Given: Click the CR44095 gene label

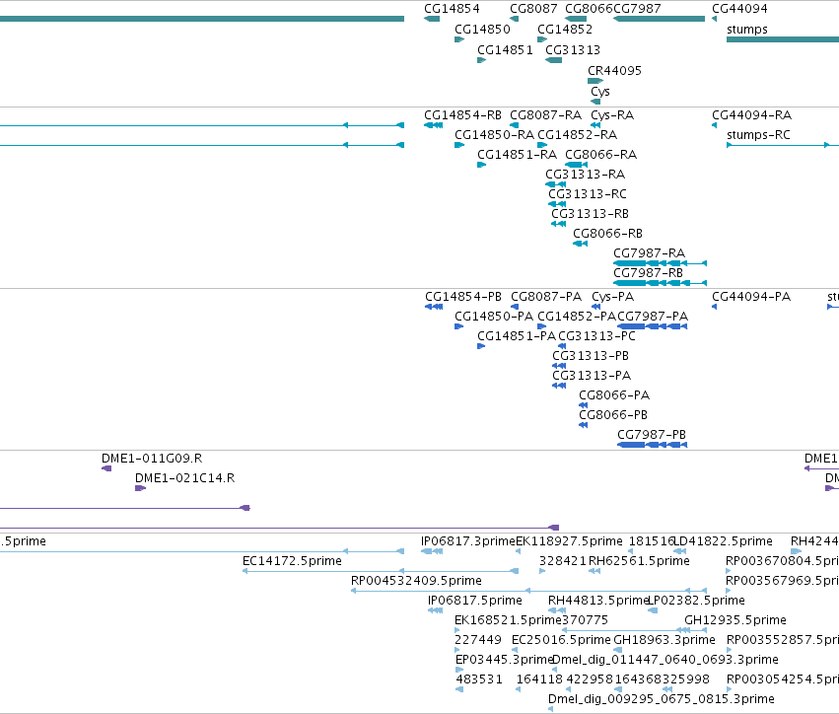Looking at the screenshot, I should point(614,71).
